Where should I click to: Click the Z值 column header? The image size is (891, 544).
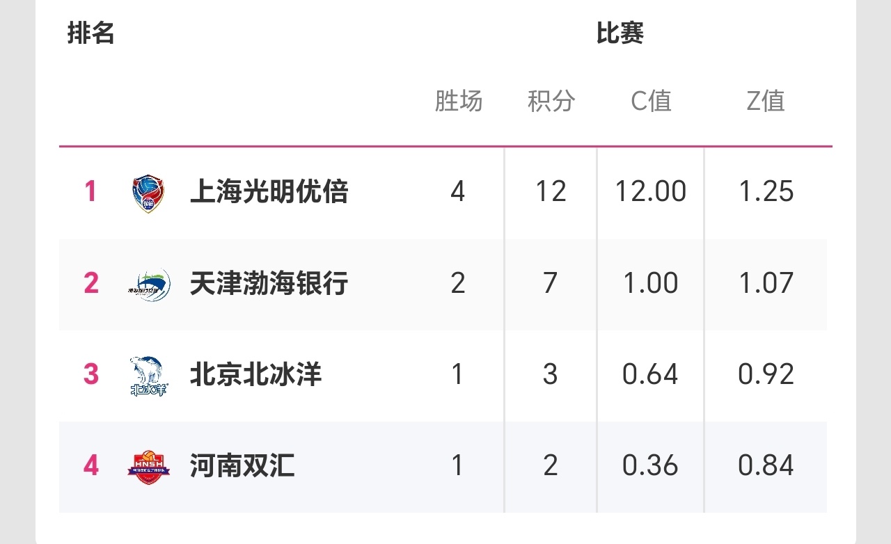[x=766, y=102]
